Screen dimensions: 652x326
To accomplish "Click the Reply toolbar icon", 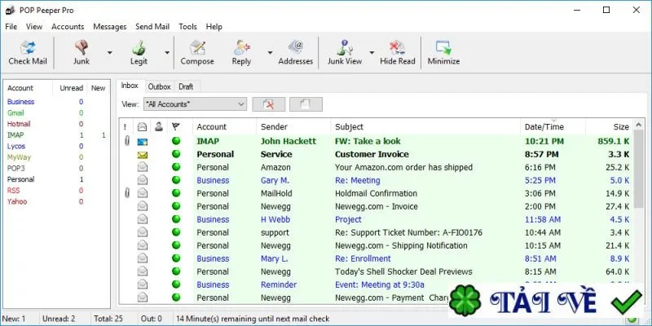I will pyautogui.click(x=241, y=48).
